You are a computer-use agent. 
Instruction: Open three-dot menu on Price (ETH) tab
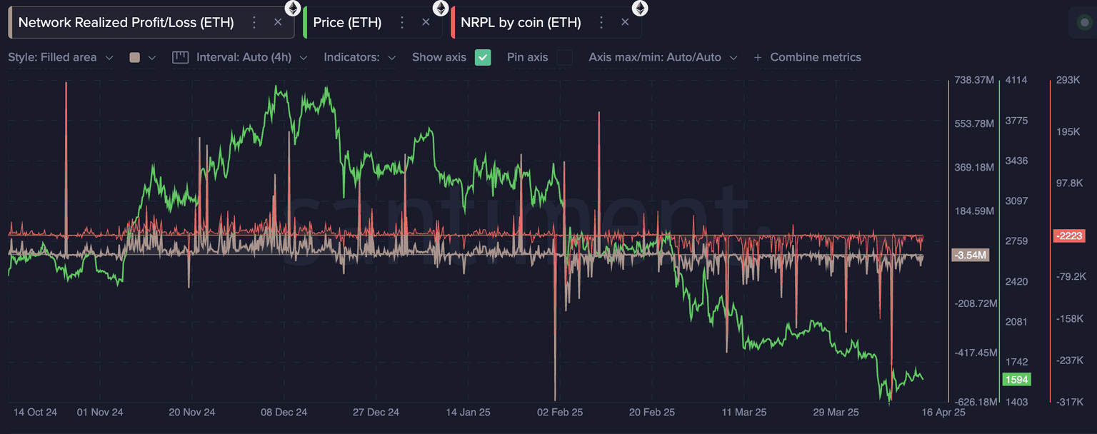coord(401,23)
